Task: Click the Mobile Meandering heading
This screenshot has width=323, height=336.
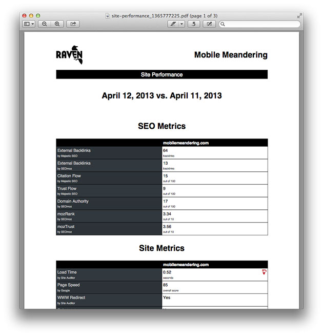Action: 231,55
